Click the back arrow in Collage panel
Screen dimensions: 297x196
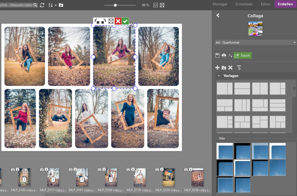(218, 15)
